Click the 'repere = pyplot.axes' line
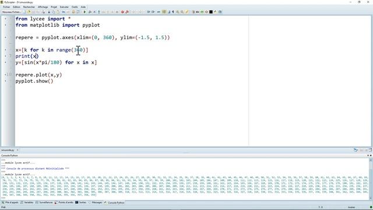 coord(93,37)
